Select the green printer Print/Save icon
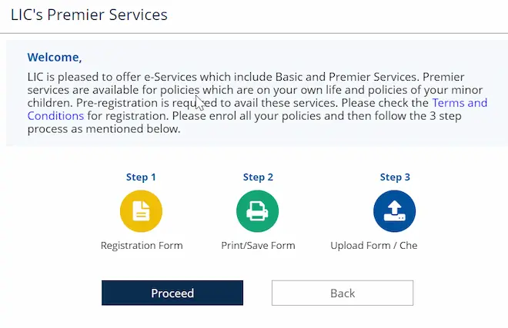Viewport: 508px width, 328px height. pos(258,211)
